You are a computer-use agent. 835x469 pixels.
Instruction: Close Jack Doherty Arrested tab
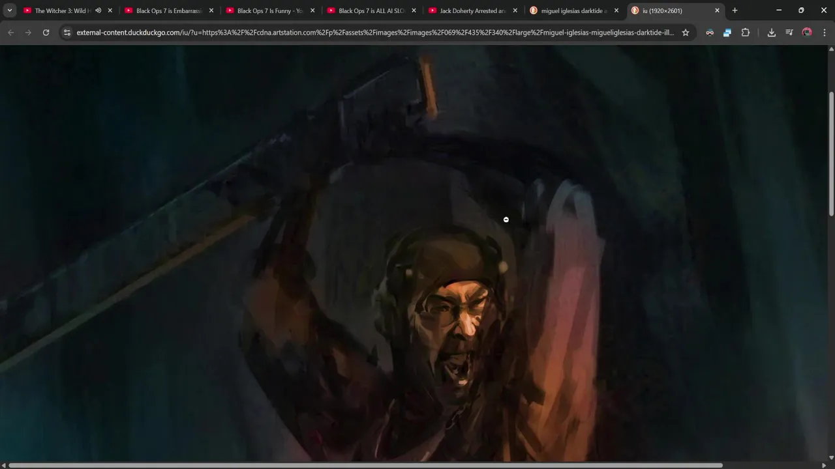tap(515, 10)
